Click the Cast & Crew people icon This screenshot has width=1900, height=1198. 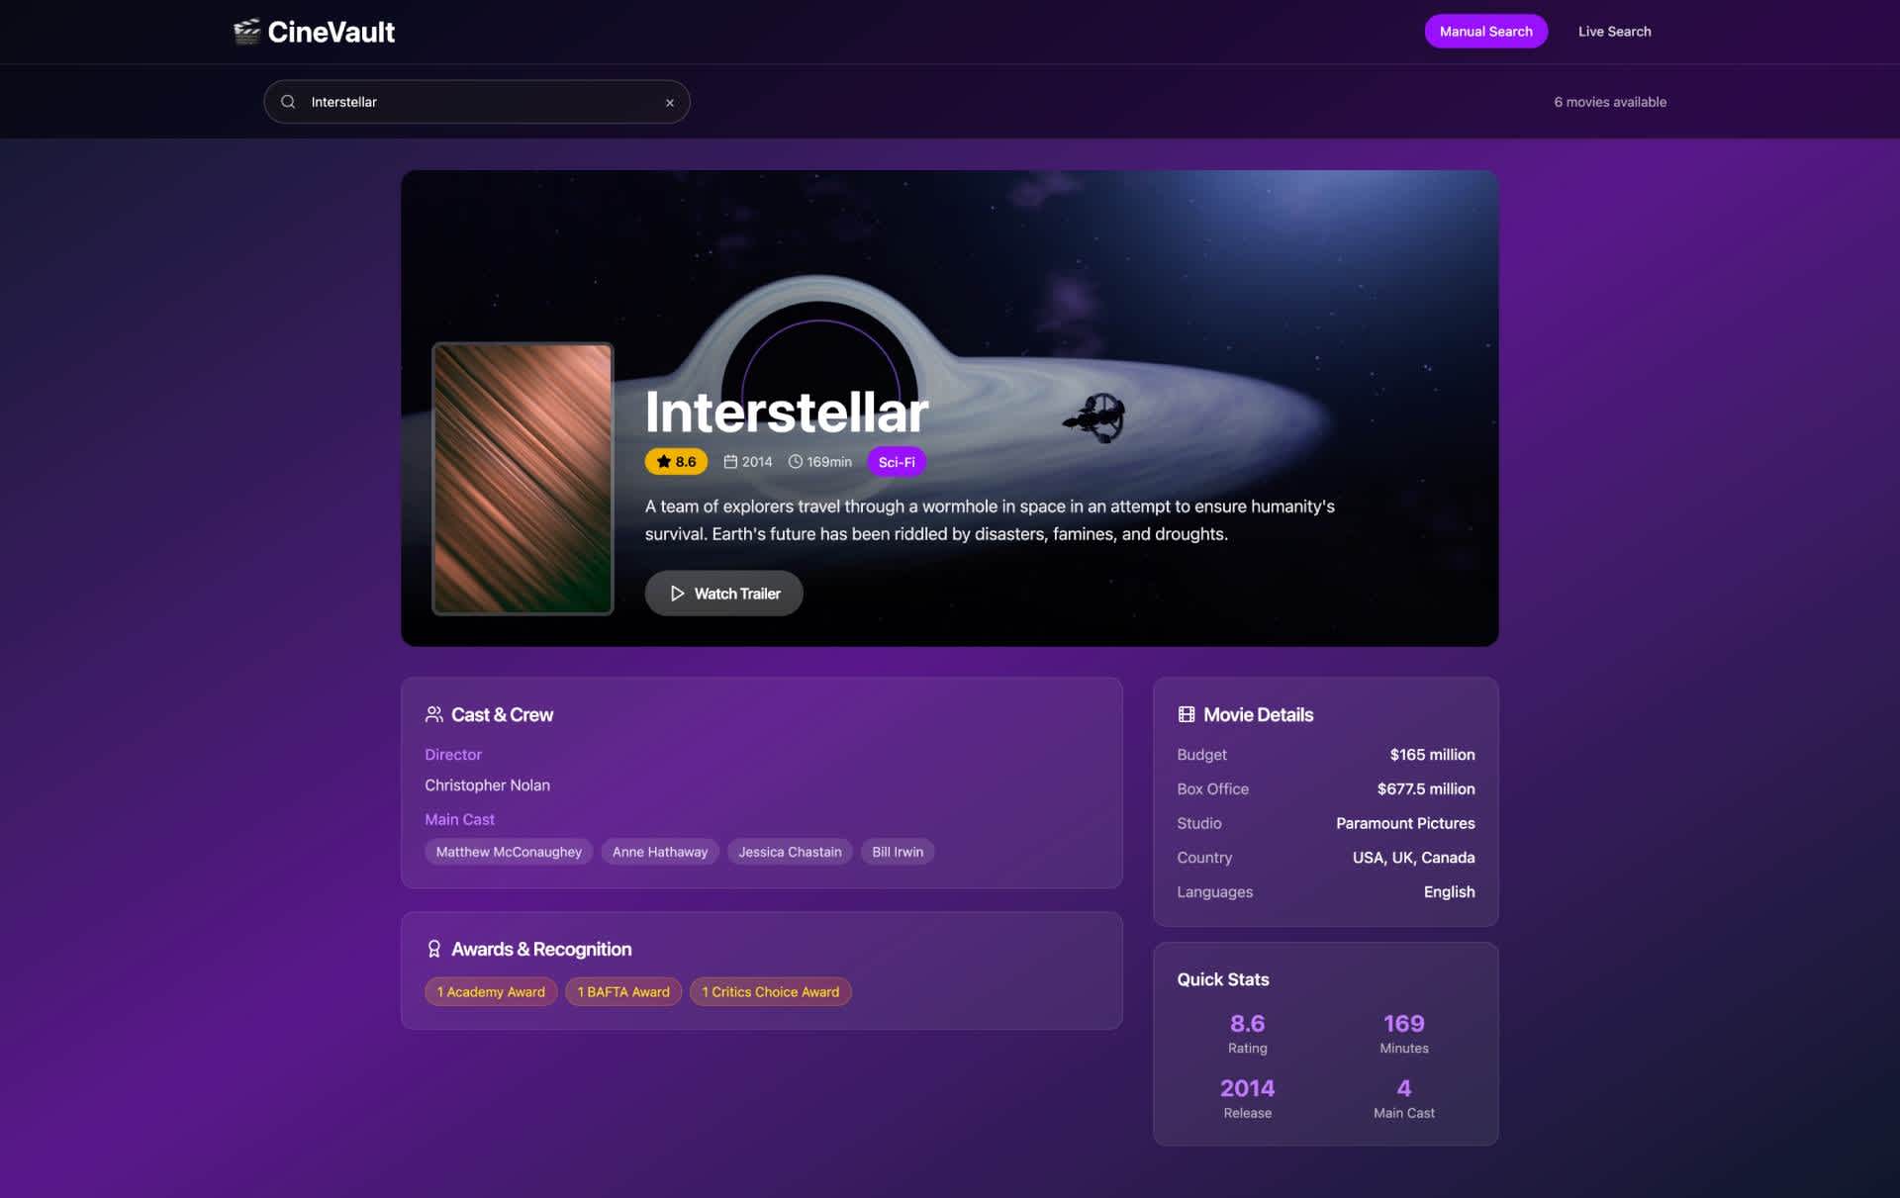point(433,714)
